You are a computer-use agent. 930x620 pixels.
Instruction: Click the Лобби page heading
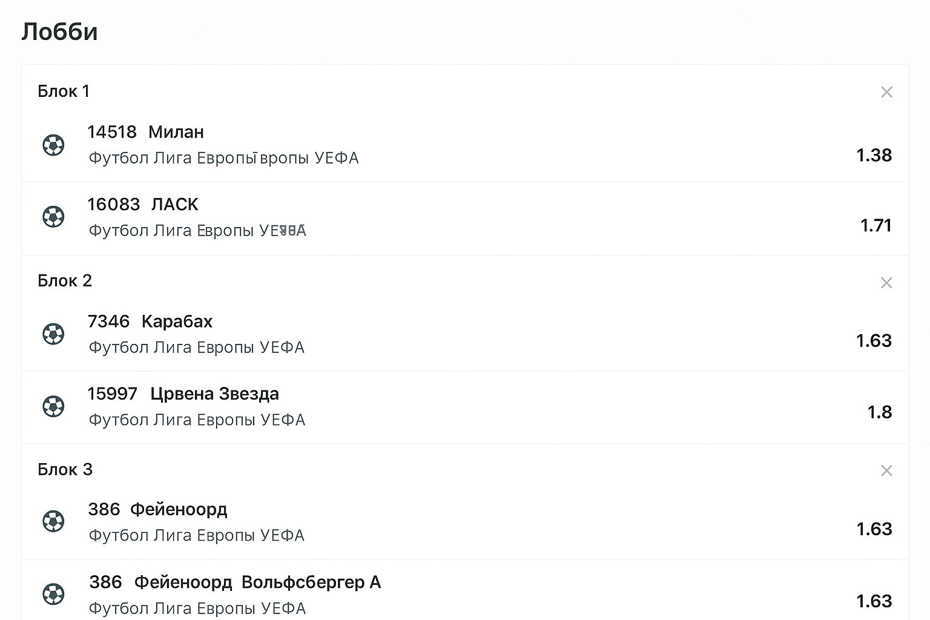pos(59,31)
